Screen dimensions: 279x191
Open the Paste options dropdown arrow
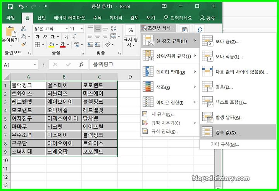(x=11, y=46)
